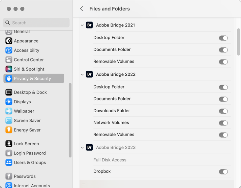Image resolution: width=241 pixels, height=188 pixels.
Task: Open Wallpaper settings icon
Action: [9, 111]
